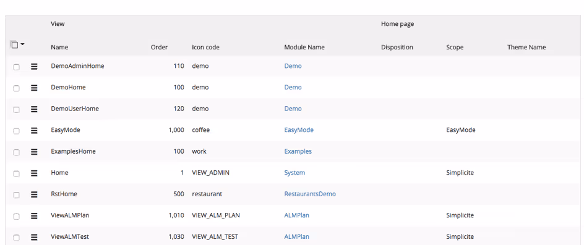This screenshot has height=245, width=584.
Task: Open Demo module link in DemoAdminHome row
Action: point(293,66)
